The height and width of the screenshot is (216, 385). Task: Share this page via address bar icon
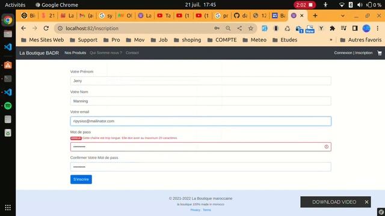[x=239, y=28]
